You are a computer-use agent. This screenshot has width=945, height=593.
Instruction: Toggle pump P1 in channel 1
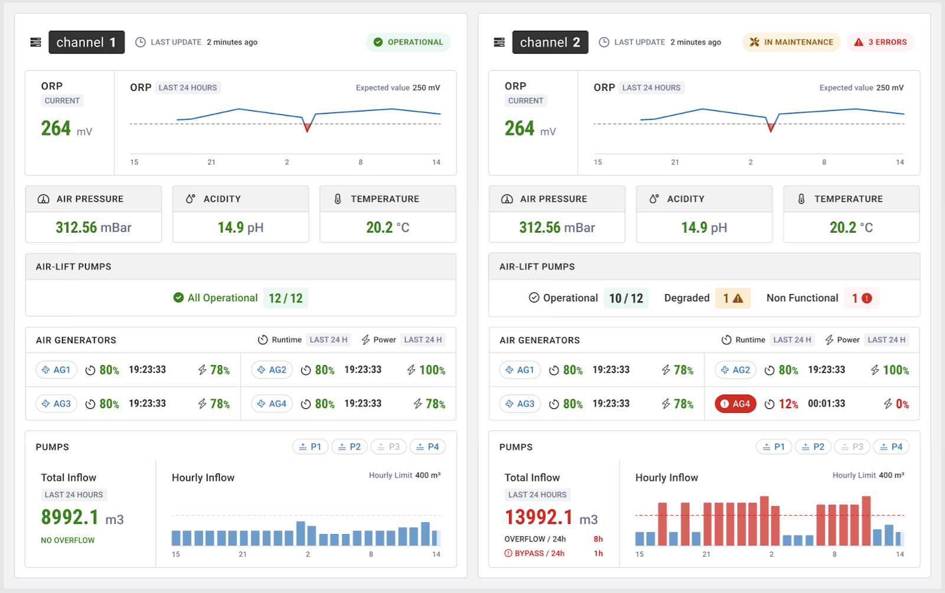[310, 447]
